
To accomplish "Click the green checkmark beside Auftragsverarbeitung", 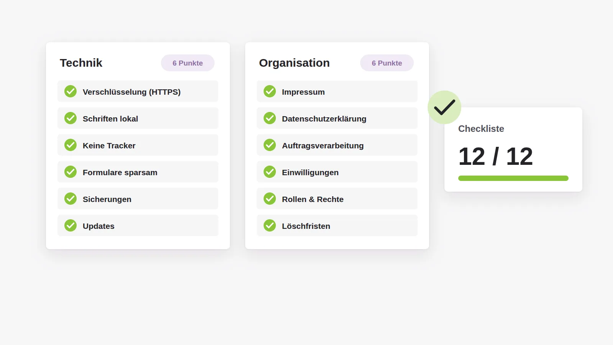I will 270,145.
